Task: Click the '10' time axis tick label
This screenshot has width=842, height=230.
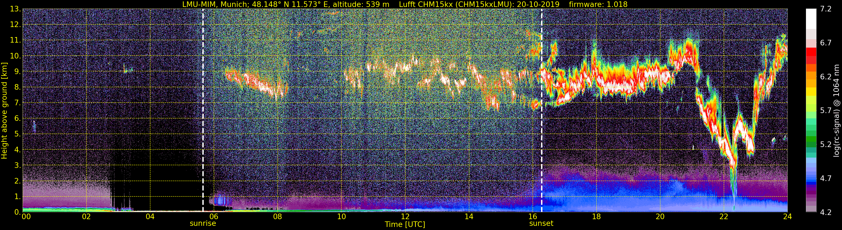Action: point(341,217)
